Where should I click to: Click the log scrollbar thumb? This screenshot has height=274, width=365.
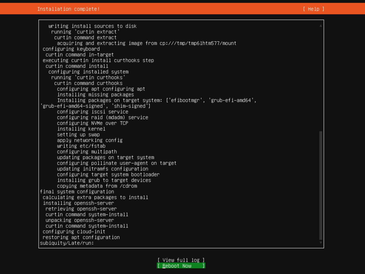tap(321, 186)
